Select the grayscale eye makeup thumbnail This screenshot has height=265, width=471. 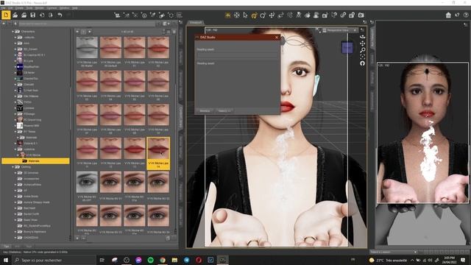click(87, 182)
